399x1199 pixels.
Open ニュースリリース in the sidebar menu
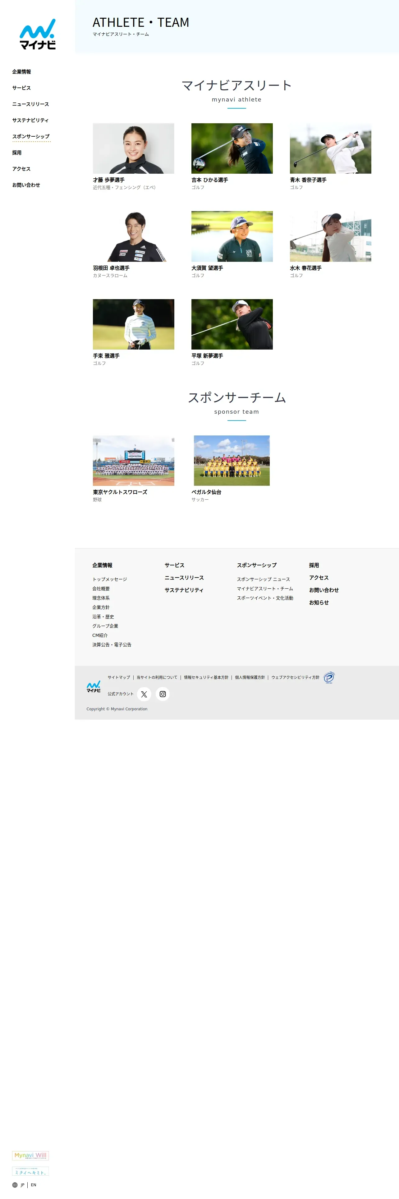(x=31, y=104)
